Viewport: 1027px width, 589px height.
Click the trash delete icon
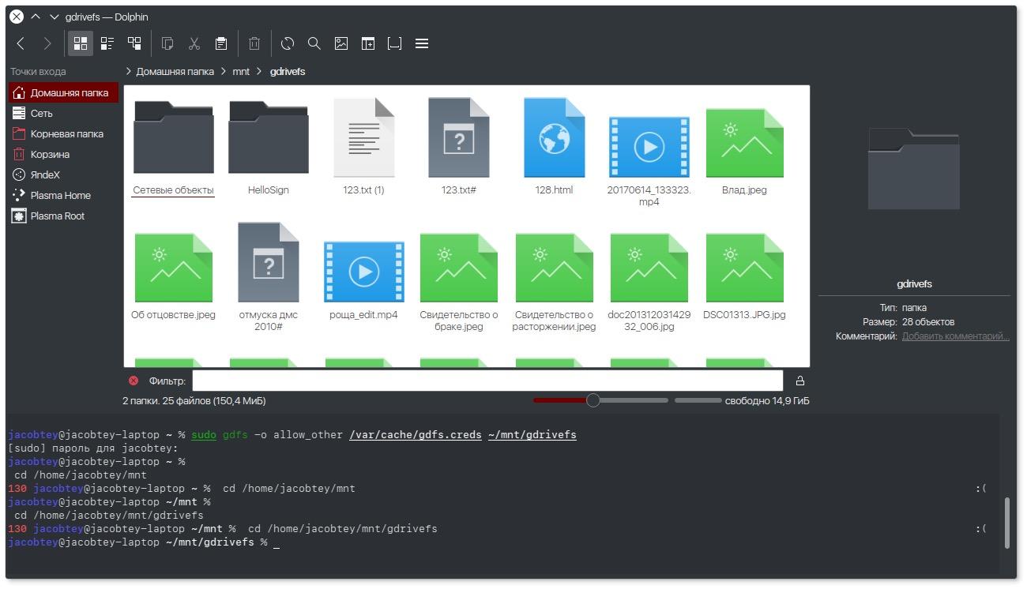254,43
